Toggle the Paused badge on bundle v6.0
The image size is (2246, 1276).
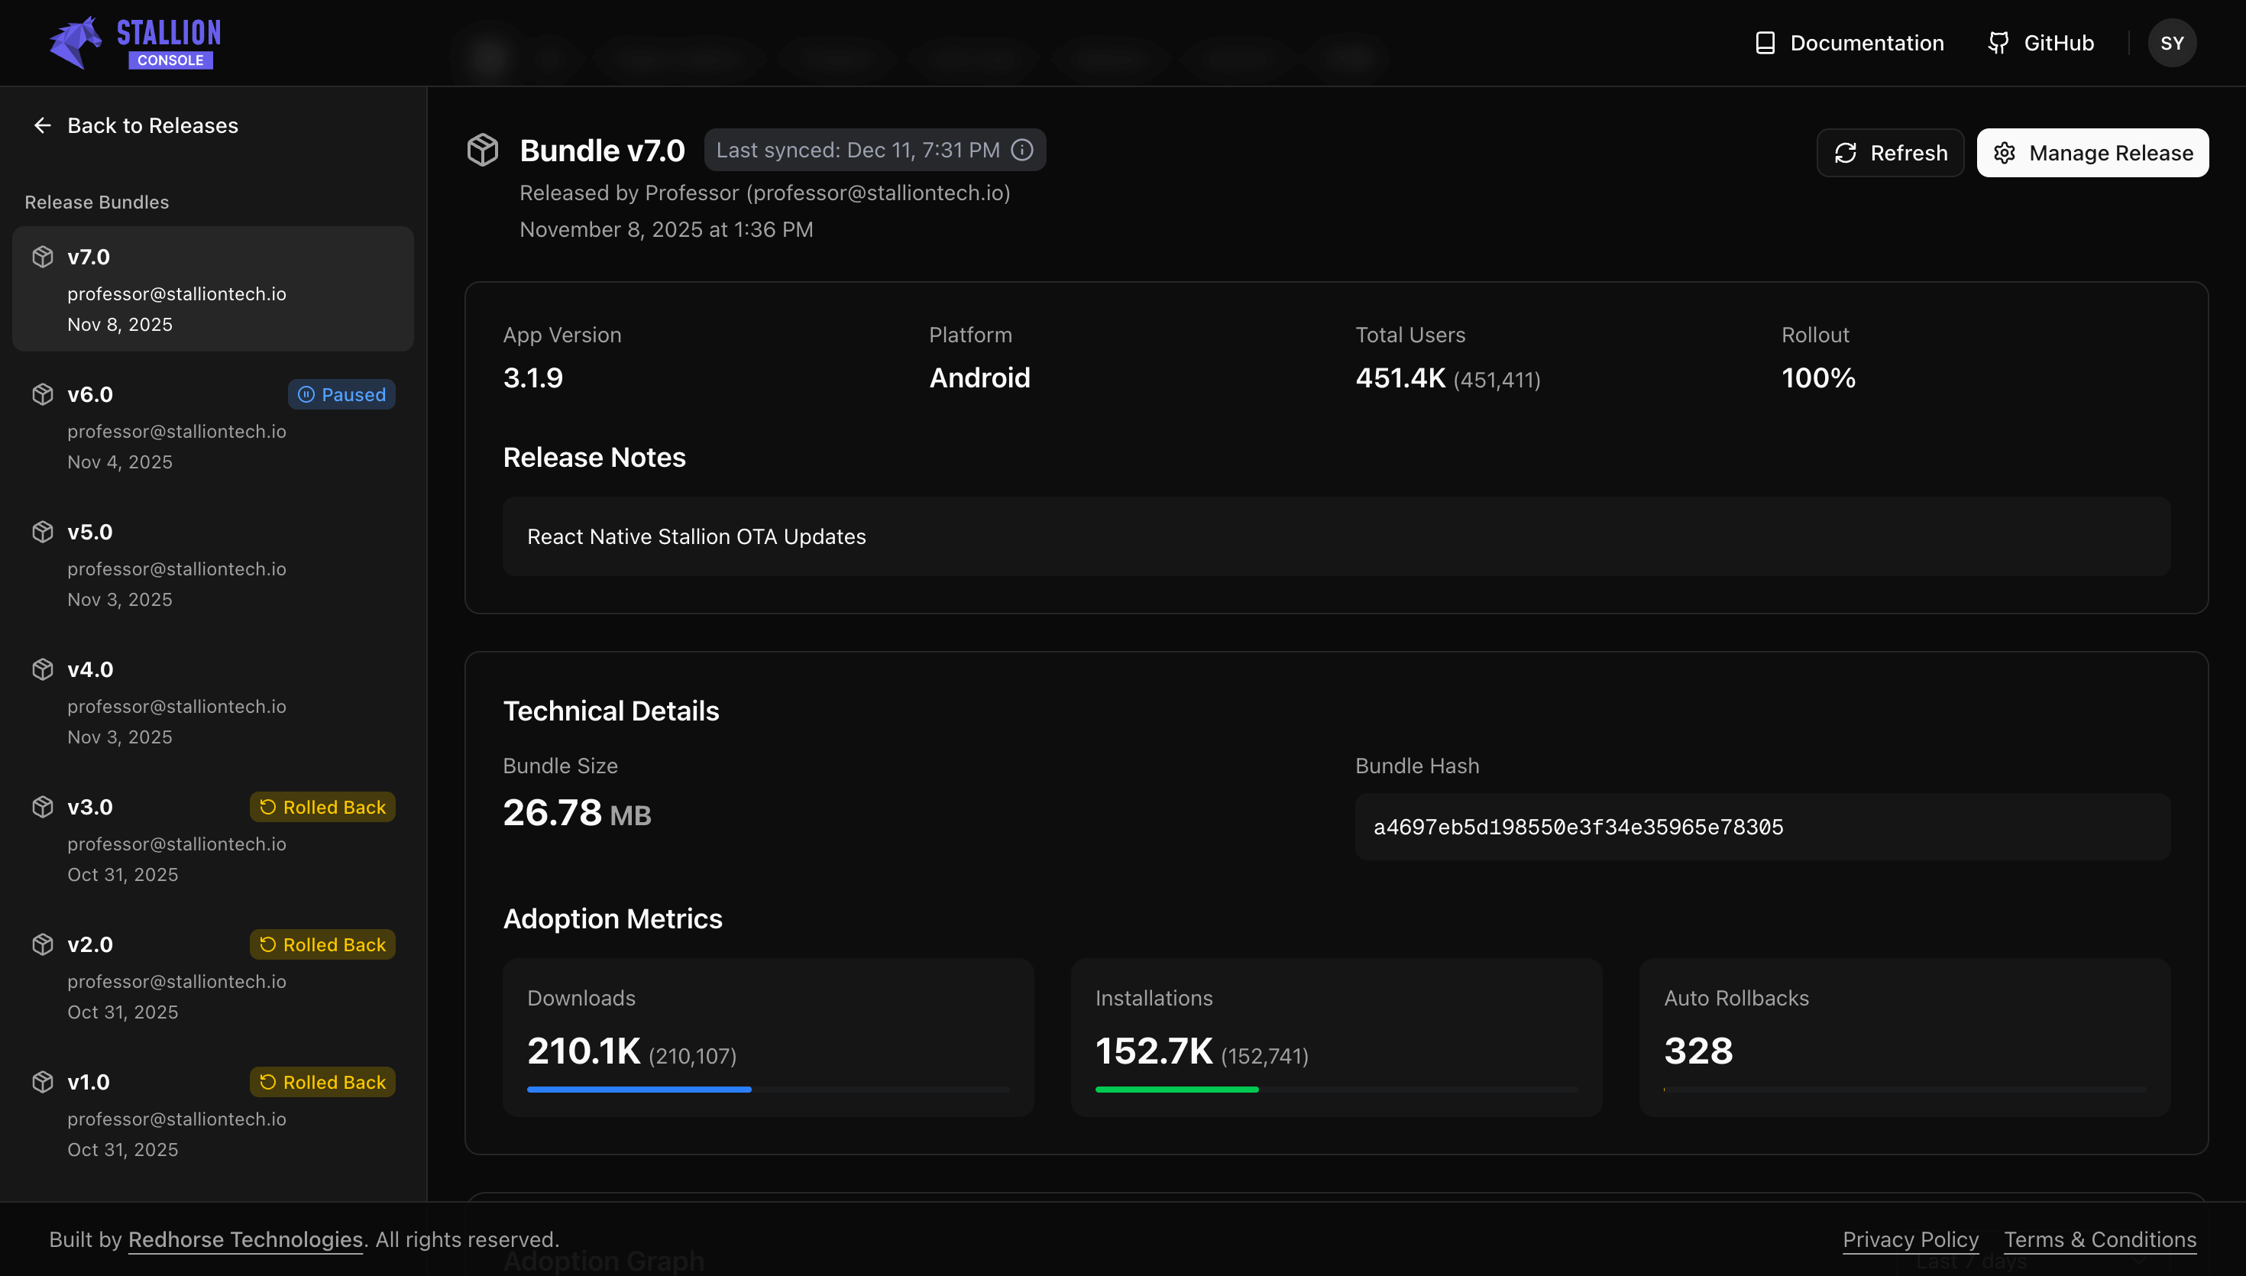[x=341, y=394]
